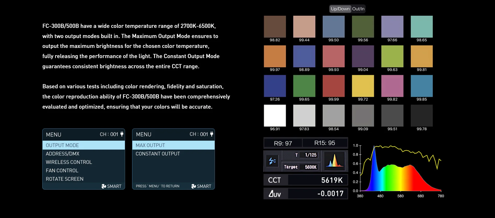Click the brown swatch labeled 98.82
This screenshot has width=495, height=218.
click(275, 27)
